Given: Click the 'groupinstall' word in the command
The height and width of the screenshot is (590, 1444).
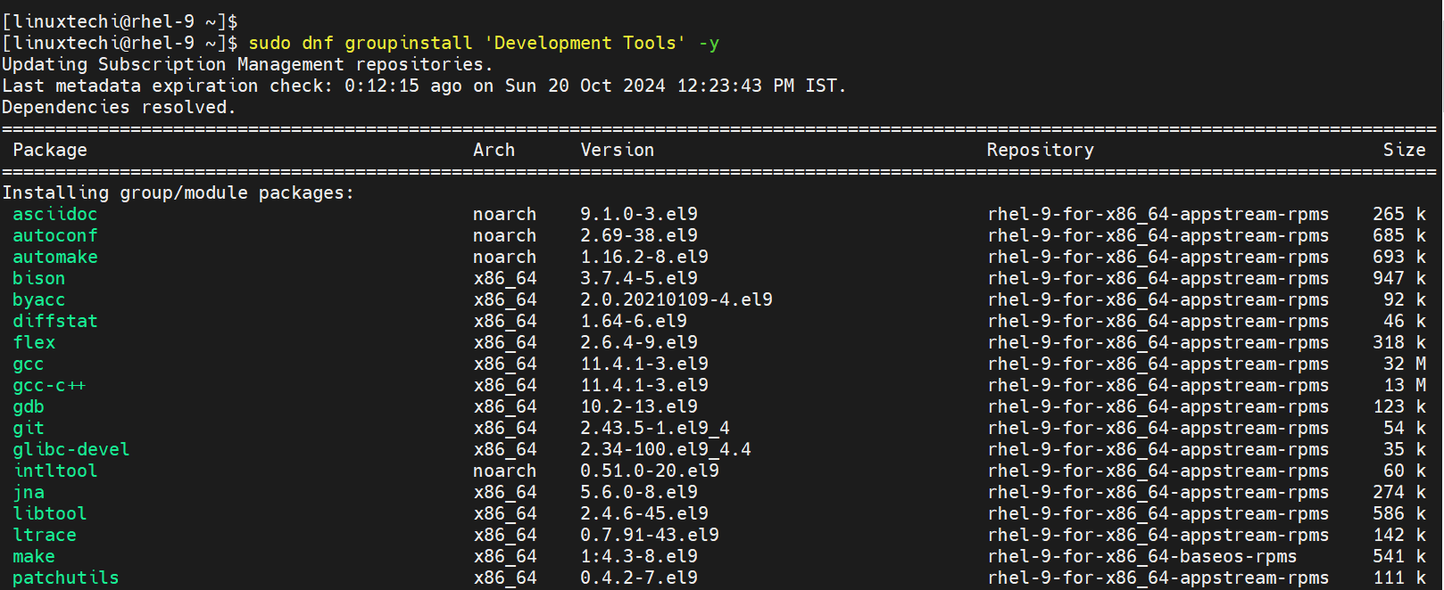Looking at the screenshot, I should (408, 43).
